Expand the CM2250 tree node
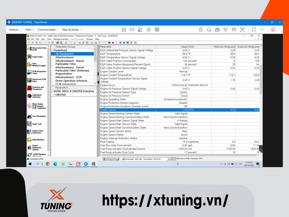289x217 pixels. (x=54, y=95)
